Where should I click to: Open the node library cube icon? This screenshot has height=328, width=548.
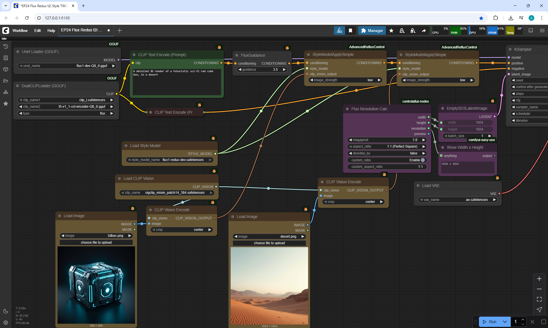click(x=6, y=69)
